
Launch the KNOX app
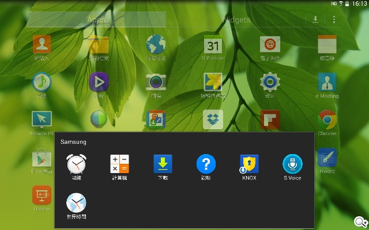tap(249, 164)
